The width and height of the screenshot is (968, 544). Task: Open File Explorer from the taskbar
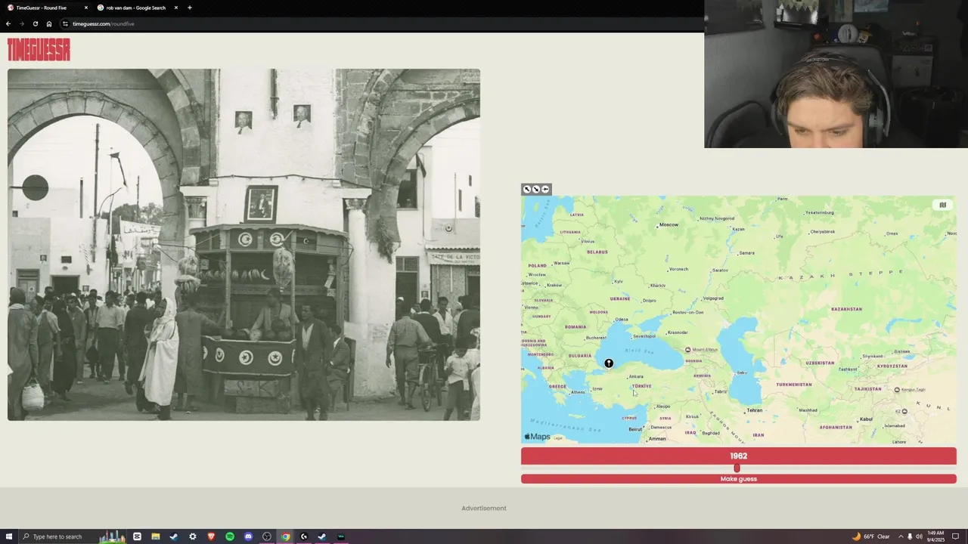[x=155, y=536]
